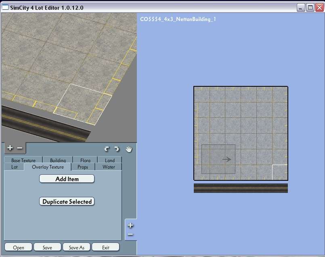The height and width of the screenshot is (257, 325).
Task: Select the Overlay Texture tab
Action: point(48,167)
